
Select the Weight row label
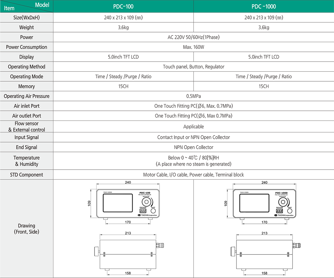26,27
